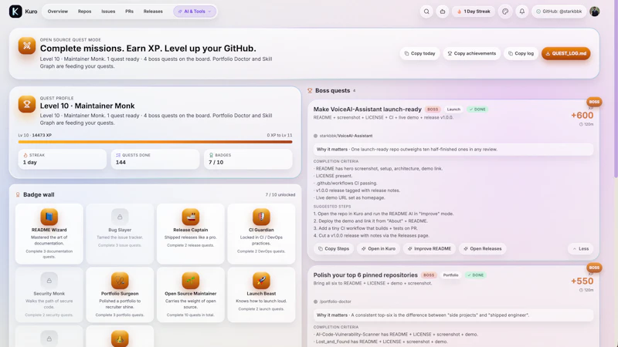Select the locked Security Monk badge icon
This screenshot has height=347, width=618.
coord(49,281)
